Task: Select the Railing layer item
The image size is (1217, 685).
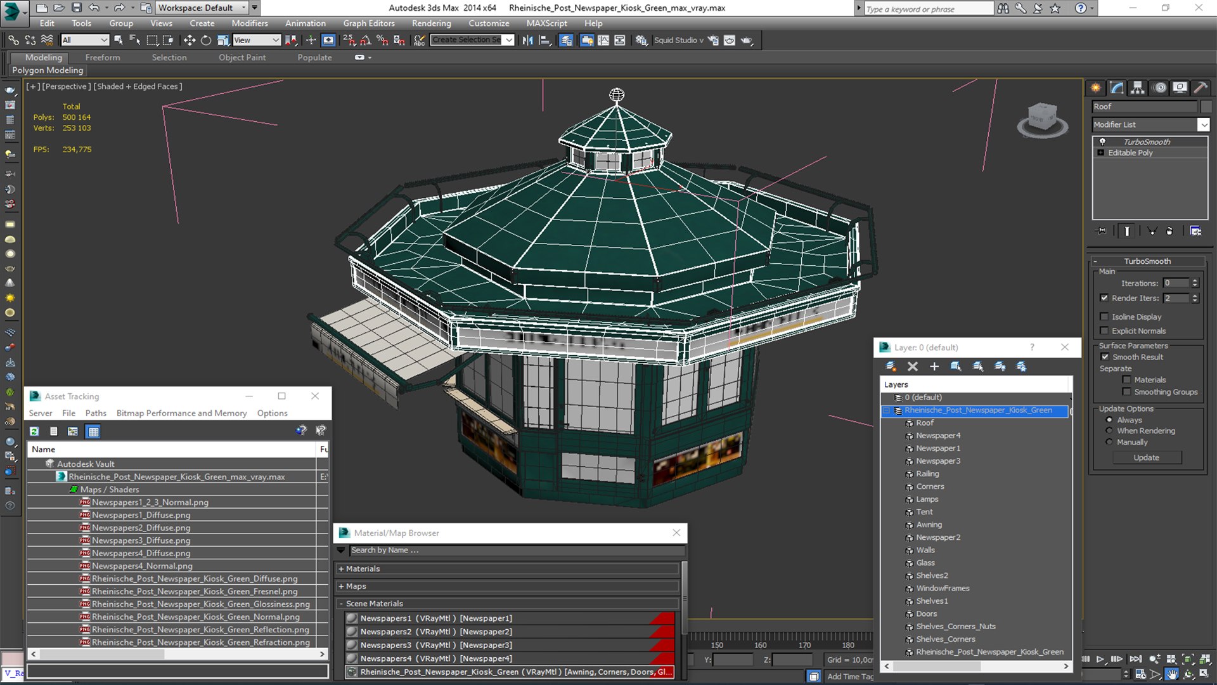Action: point(927,474)
